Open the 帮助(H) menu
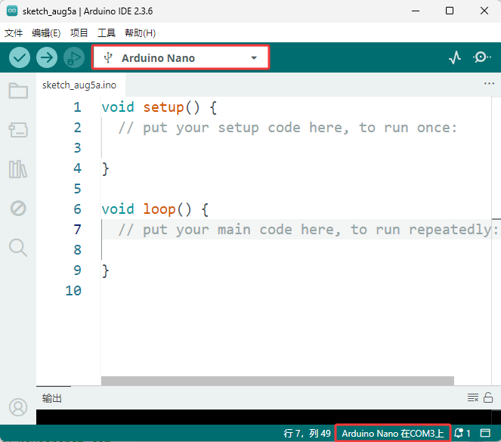This screenshot has width=501, height=442. coord(140,33)
